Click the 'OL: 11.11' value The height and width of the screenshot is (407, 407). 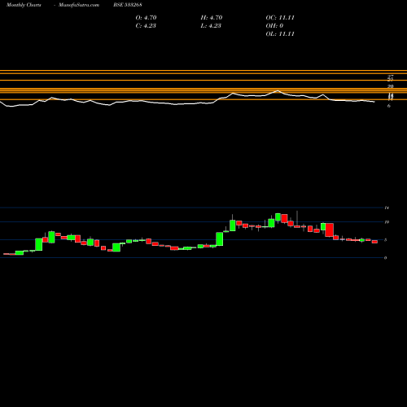[280, 34]
